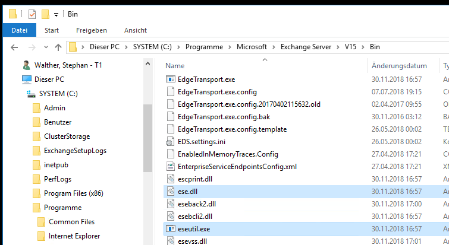Screen dimensions: 449x245
Task: Click the eseutil.exe application icon
Action: tap(171, 229)
